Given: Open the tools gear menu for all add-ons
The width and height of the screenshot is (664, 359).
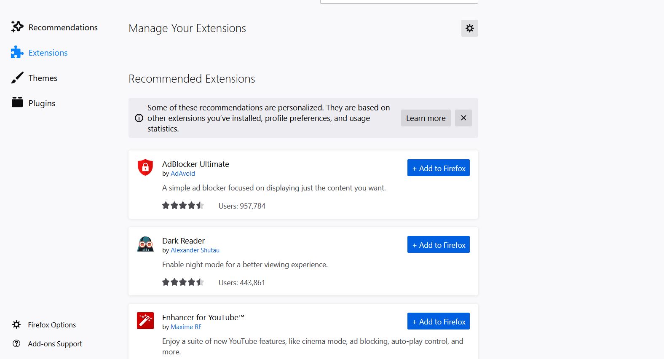Looking at the screenshot, I should [x=470, y=28].
